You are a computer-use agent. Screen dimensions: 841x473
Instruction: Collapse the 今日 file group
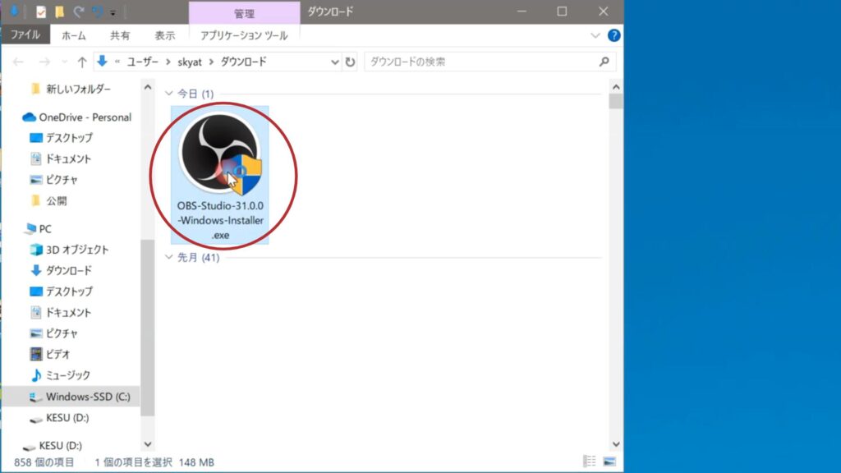[x=169, y=94]
